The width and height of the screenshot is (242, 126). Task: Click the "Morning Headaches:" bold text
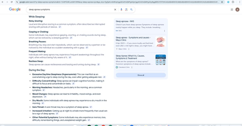(x=42, y=88)
